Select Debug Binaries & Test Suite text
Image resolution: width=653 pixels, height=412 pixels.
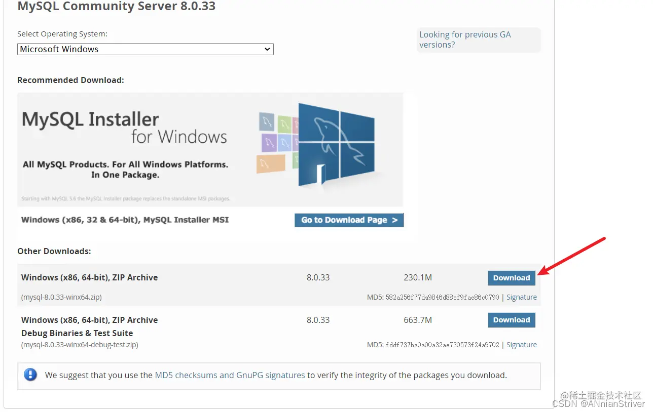(77, 333)
